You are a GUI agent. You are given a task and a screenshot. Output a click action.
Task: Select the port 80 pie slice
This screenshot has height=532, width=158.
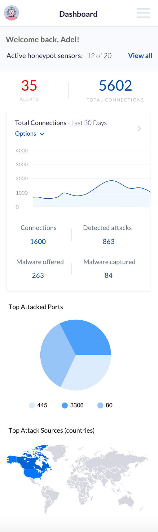point(56,354)
